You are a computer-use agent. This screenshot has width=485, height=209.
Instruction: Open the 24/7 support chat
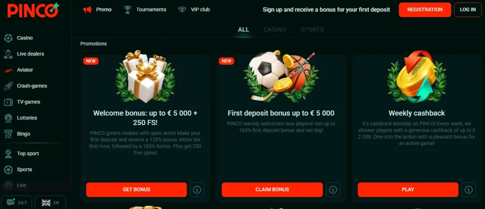[17, 203]
